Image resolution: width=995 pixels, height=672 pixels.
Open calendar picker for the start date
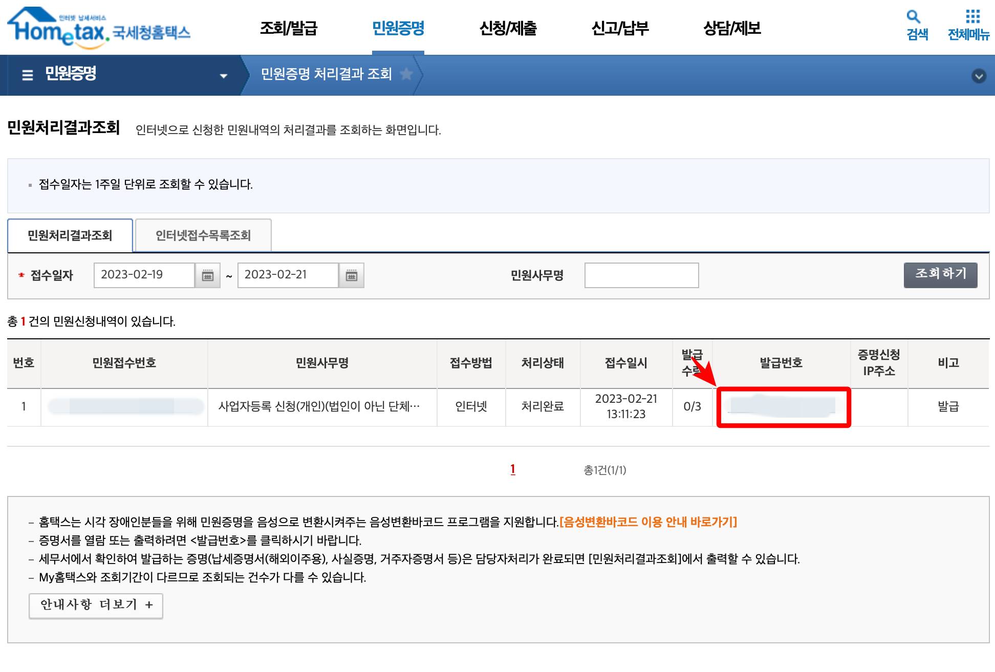(207, 275)
